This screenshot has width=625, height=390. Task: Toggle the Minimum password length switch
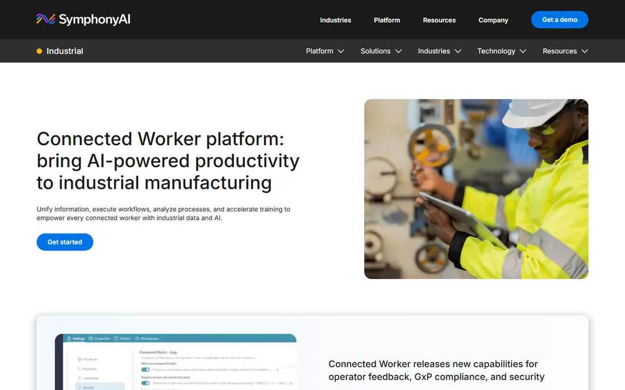[145, 370]
